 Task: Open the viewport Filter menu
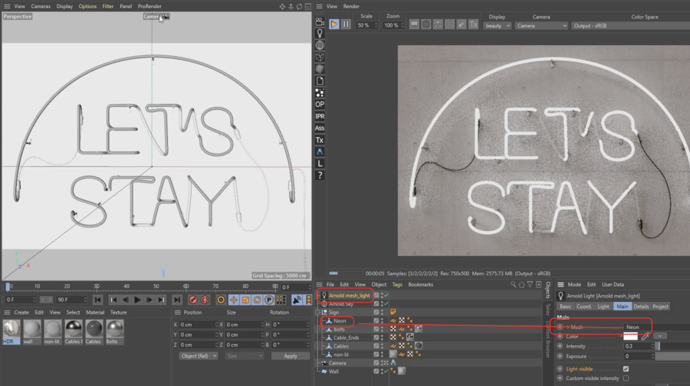(108, 6)
